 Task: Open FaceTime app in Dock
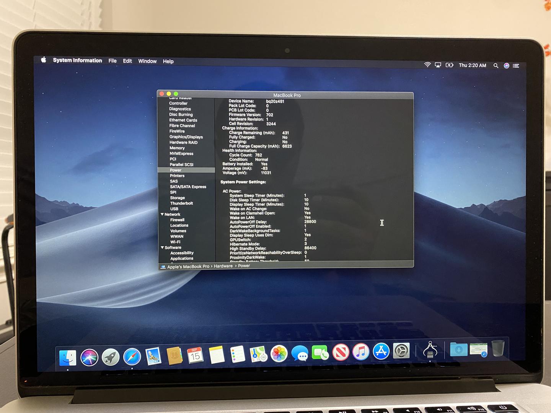[x=320, y=353]
